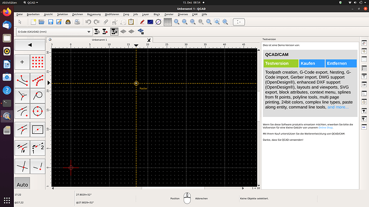
Task: Open Terminal from the dock
Action: pyautogui.click(x=7, y=103)
